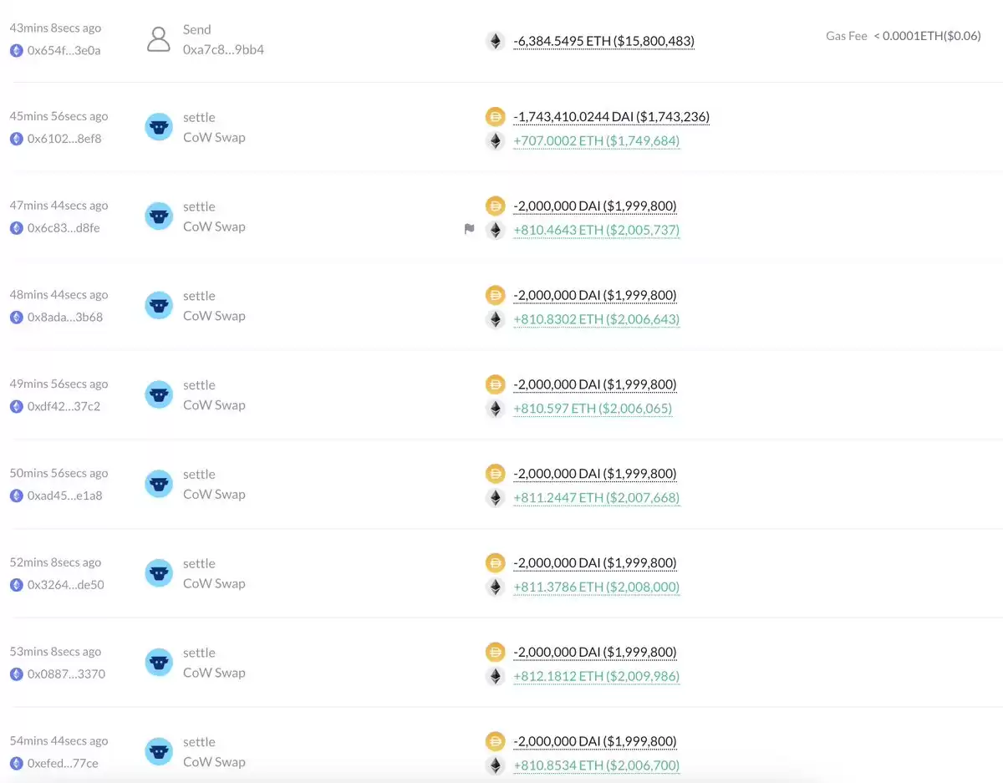Click the DAI token icon next to -1,743,410.0244 DAI
The height and width of the screenshot is (783, 1003).
pyautogui.click(x=496, y=117)
